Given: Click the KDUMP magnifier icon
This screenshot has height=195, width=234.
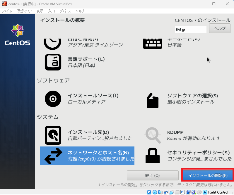Looking at the screenshot, I should (x=153, y=135).
